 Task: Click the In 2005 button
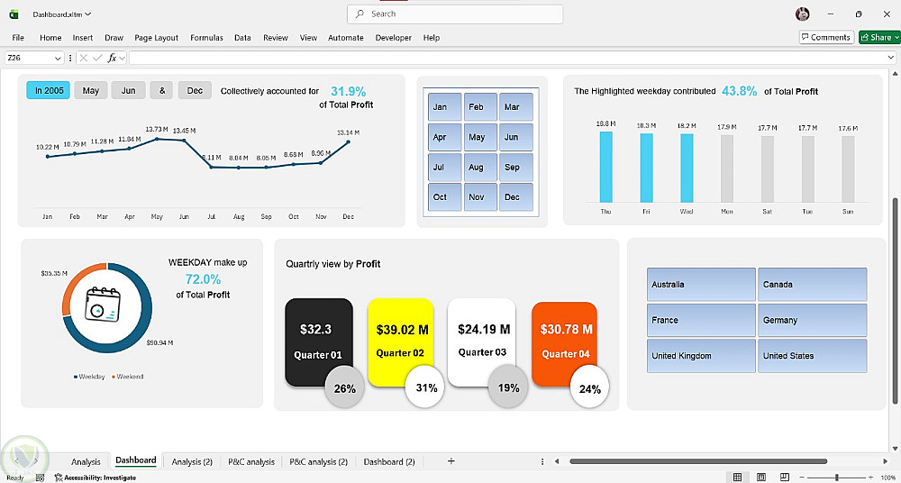point(49,90)
